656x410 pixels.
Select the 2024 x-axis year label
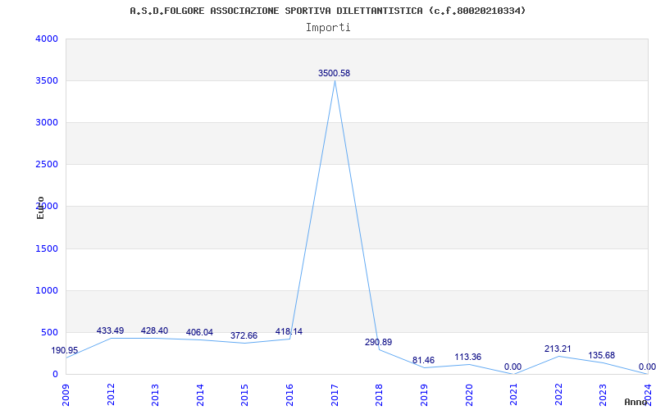click(x=648, y=395)
